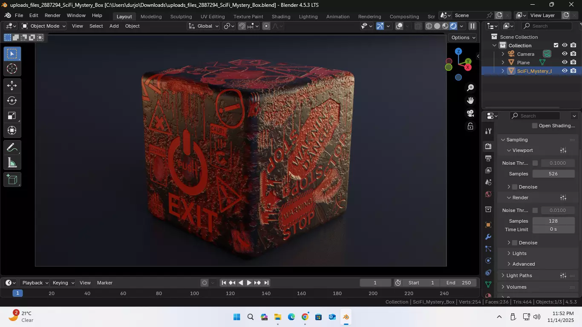This screenshot has width=582, height=327.
Task: Switch to wireframe viewport shading
Action: click(x=429, y=26)
